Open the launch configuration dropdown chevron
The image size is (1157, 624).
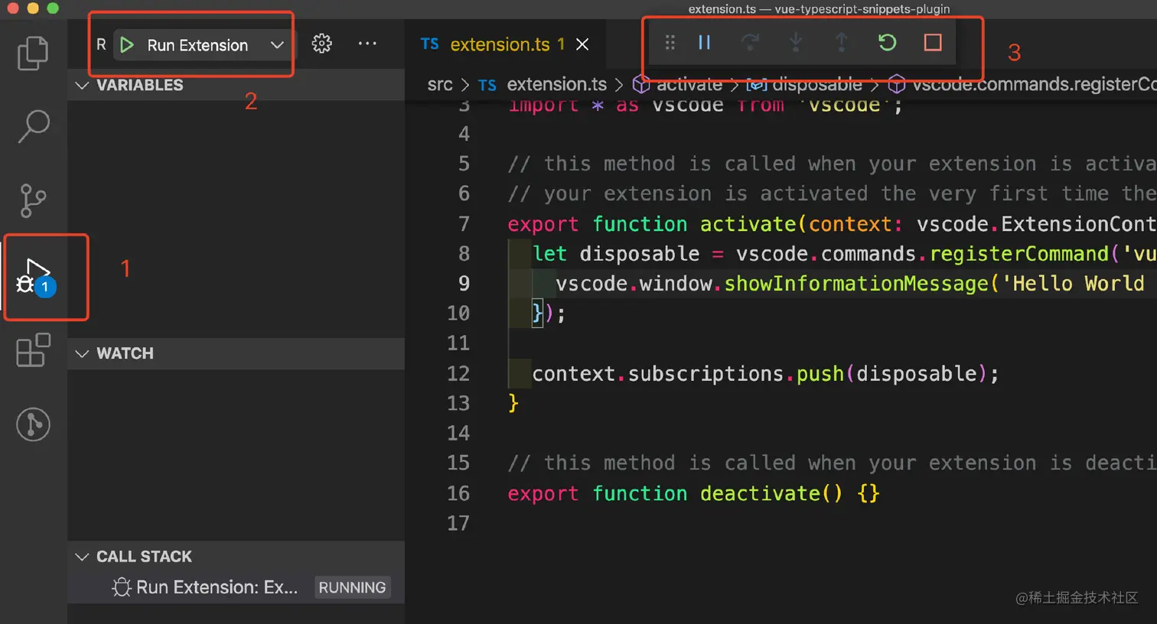pos(277,45)
